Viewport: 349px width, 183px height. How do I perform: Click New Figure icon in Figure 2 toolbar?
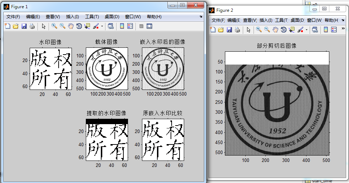213,30
